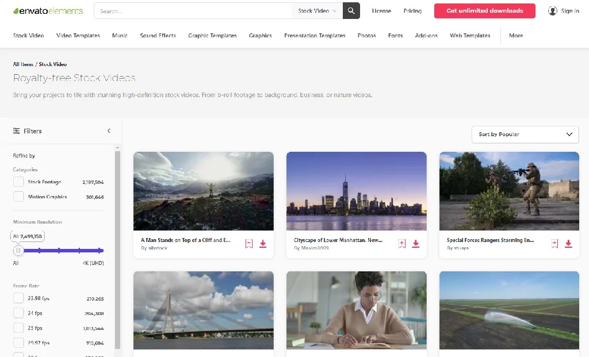Enable the 23.98 fps filter

pyautogui.click(x=18, y=298)
